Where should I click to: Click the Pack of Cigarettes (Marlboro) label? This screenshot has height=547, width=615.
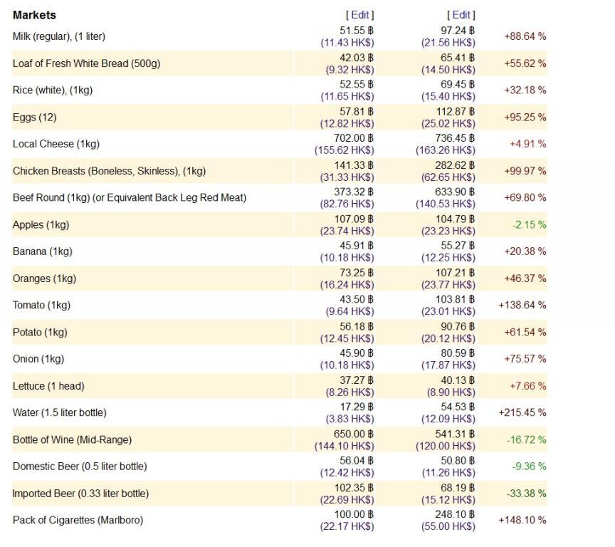(78, 520)
